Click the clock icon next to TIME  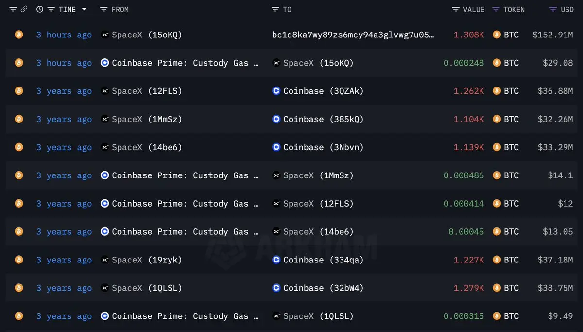(x=40, y=9)
